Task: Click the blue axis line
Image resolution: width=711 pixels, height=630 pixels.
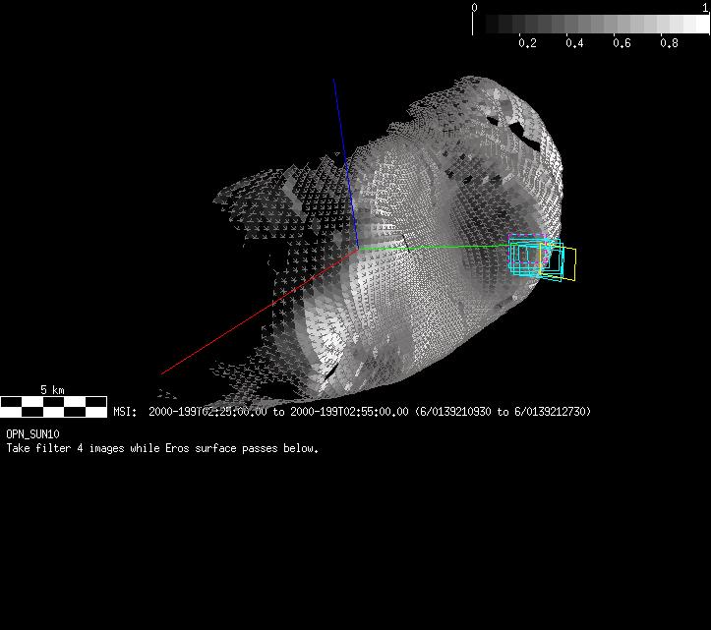Action: (x=344, y=157)
